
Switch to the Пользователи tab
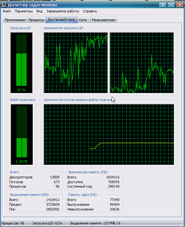[x=103, y=20]
